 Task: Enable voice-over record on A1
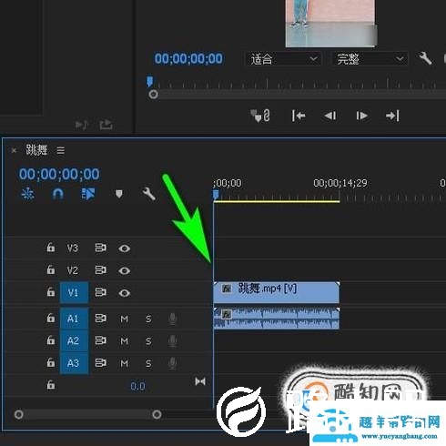(172, 319)
